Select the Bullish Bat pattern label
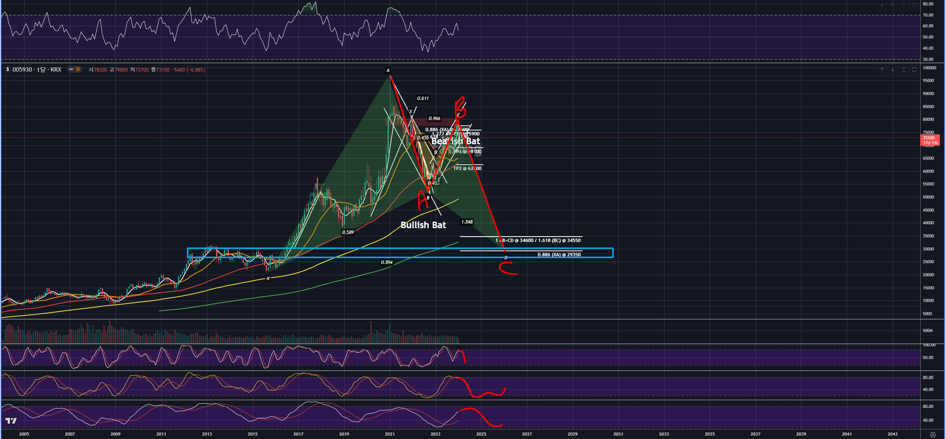The width and height of the screenshot is (946, 439). click(x=423, y=225)
